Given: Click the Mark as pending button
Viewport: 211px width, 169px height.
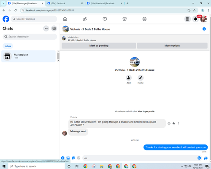Looking at the screenshot, I should (99, 46).
